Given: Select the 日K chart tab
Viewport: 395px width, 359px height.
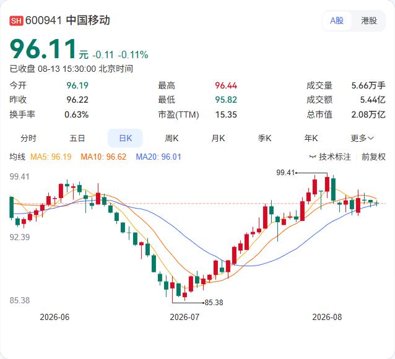Looking at the screenshot, I should (x=125, y=138).
